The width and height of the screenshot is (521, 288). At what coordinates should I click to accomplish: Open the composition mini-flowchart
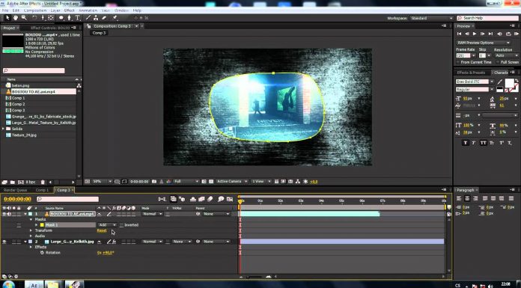click(162, 199)
